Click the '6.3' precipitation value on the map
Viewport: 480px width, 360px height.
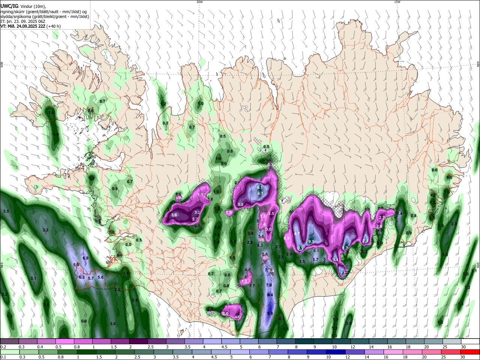(x=81, y=277)
